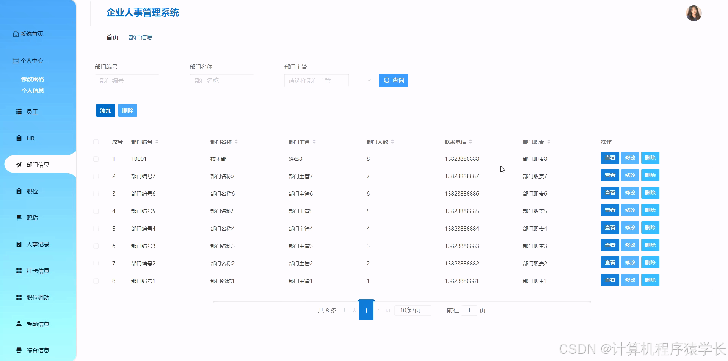The width and height of the screenshot is (728, 361).
Task: Click the 添加 add button
Action: (105, 110)
